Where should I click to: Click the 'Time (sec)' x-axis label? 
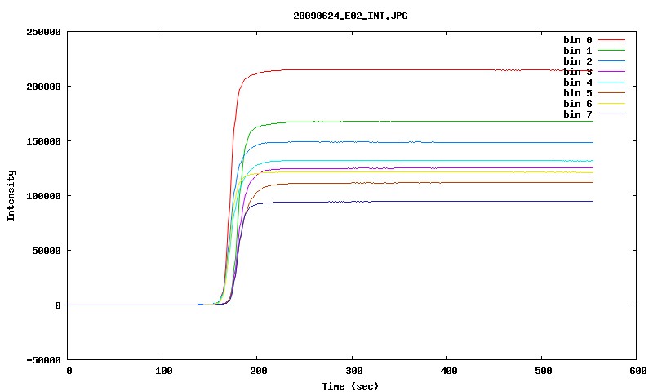click(350, 386)
